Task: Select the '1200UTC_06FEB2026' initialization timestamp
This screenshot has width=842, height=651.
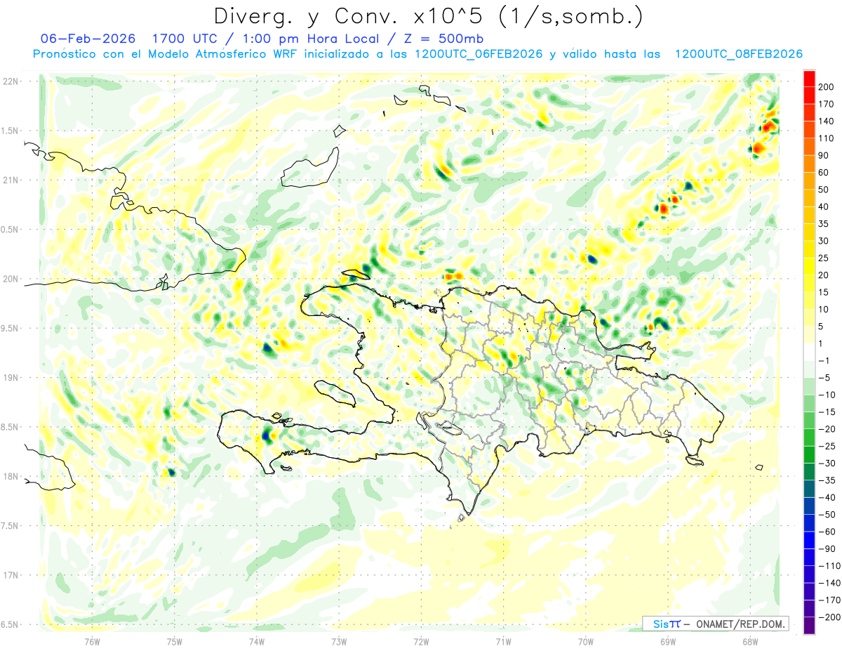Action: point(479,54)
